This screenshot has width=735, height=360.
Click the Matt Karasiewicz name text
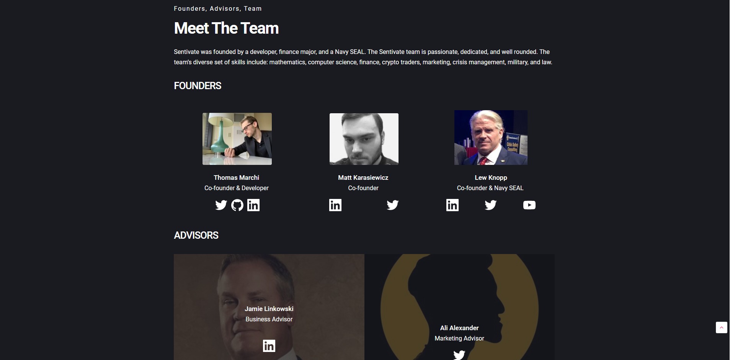[363, 178]
